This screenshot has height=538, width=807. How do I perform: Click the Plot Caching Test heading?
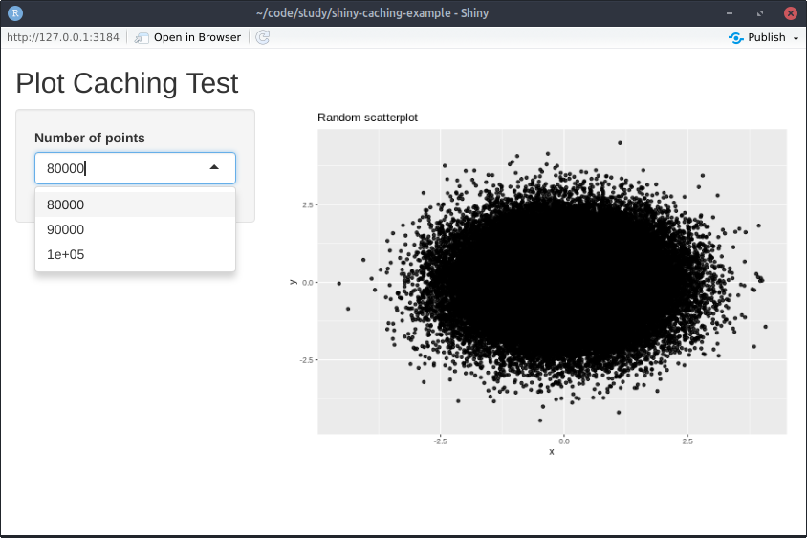coord(127,83)
